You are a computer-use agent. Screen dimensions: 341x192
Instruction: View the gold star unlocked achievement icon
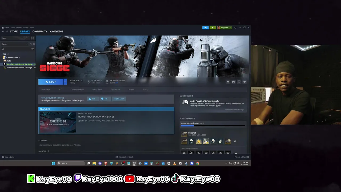(x=198, y=141)
